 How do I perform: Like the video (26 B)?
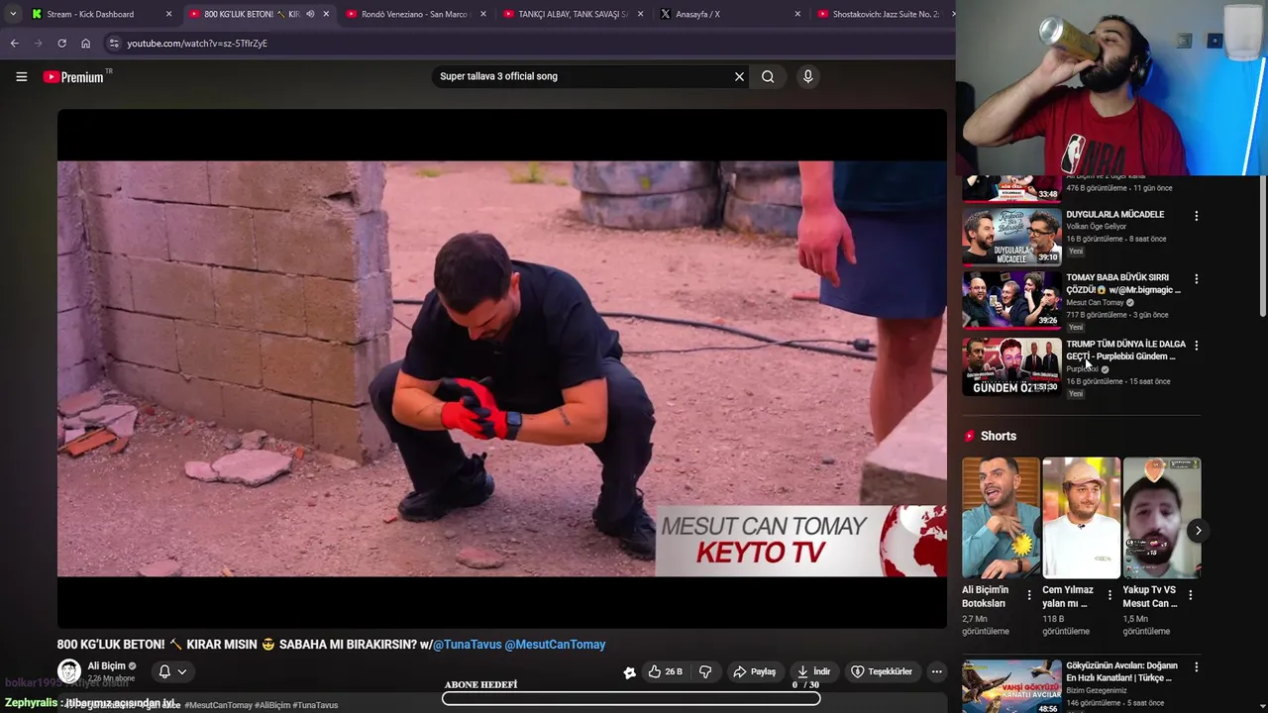point(666,671)
